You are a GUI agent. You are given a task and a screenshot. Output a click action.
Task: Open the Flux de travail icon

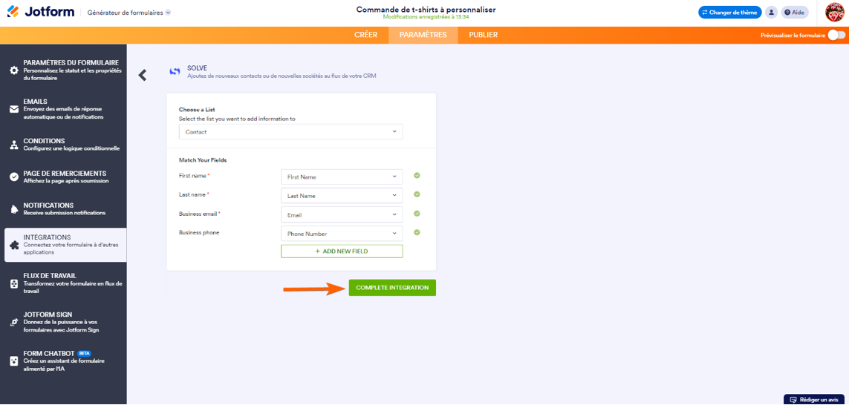[x=14, y=283]
